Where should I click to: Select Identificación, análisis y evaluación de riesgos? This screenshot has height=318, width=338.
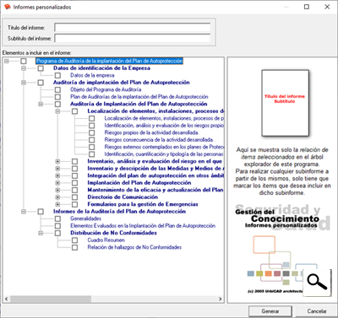pyautogui.click(x=164, y=126)
